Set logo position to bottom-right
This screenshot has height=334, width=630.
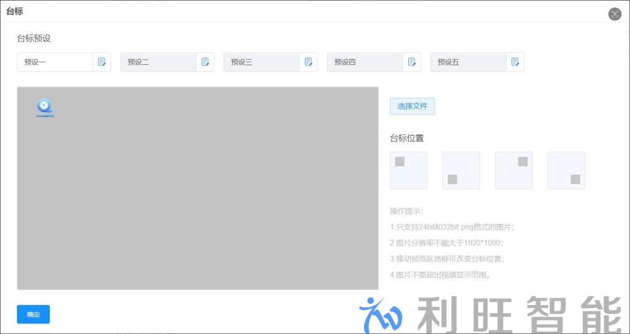[566, 170]
